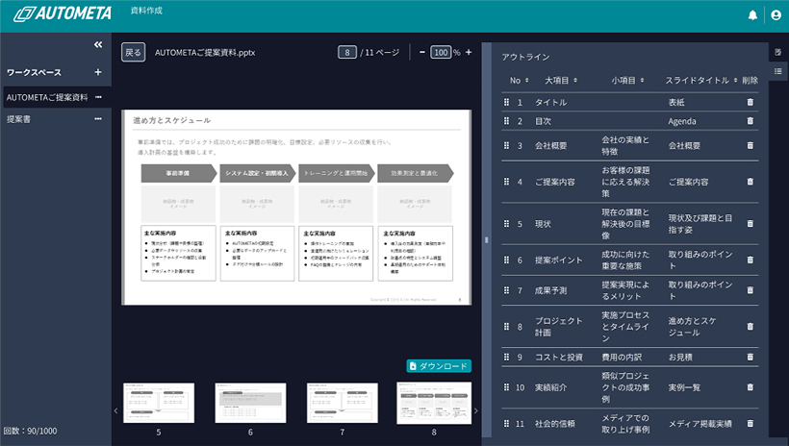Click the ダウンロード download button
789x446 pixels.
(x=439, y=366)
